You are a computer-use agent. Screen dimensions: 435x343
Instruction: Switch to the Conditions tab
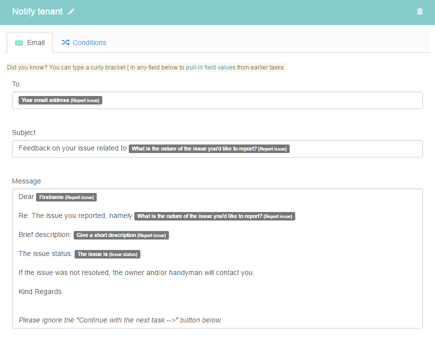coord(84,42)
